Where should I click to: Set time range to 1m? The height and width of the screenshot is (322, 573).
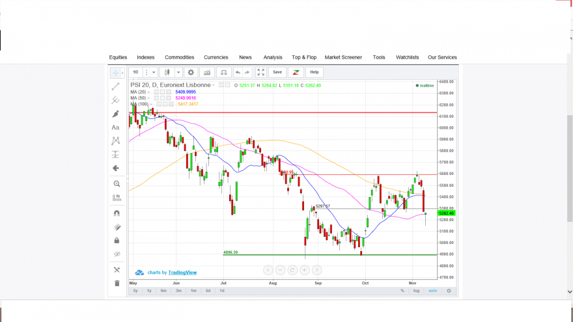(193, 291)
